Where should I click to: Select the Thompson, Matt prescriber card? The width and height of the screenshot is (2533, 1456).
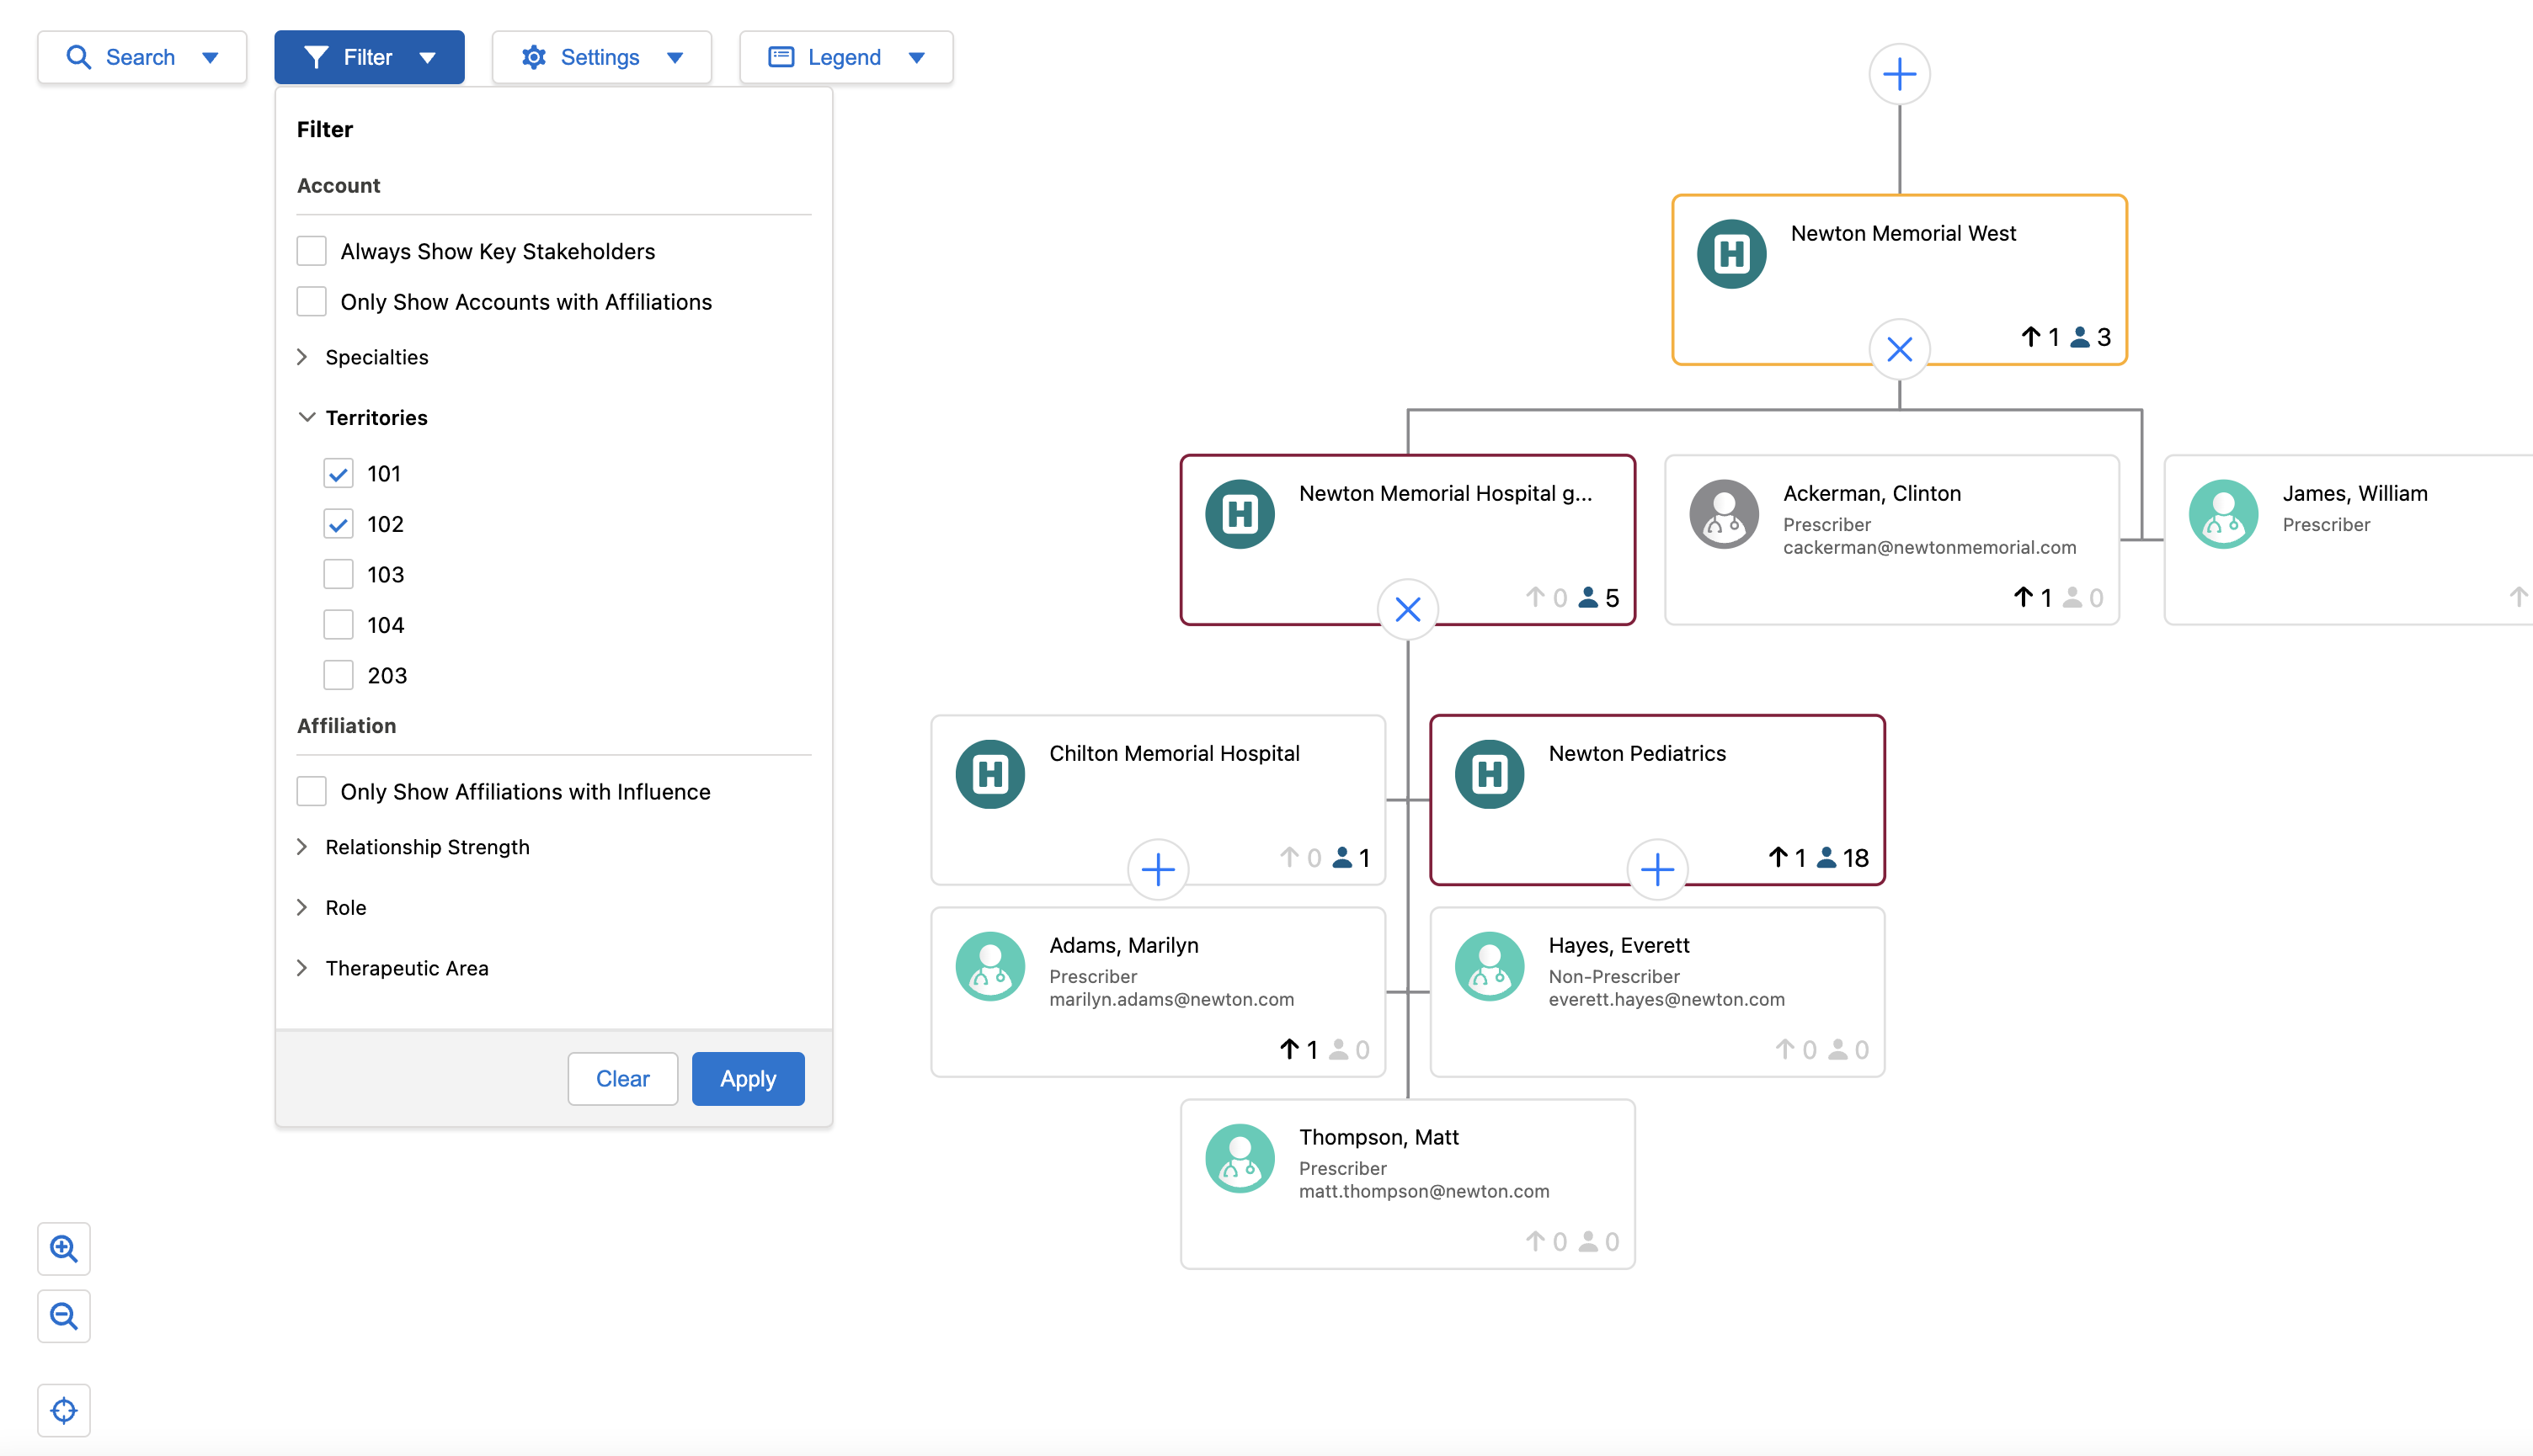click(1406, 1183)
